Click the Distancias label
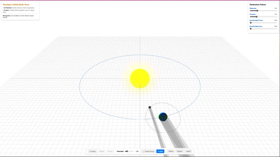This screenshot has height=157, width=280. click(x=253, y=8)
